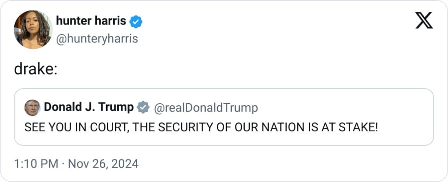Click Donald J. Trump's verified badge
This screenshot has width=448, height=182.
coord(142,107)
